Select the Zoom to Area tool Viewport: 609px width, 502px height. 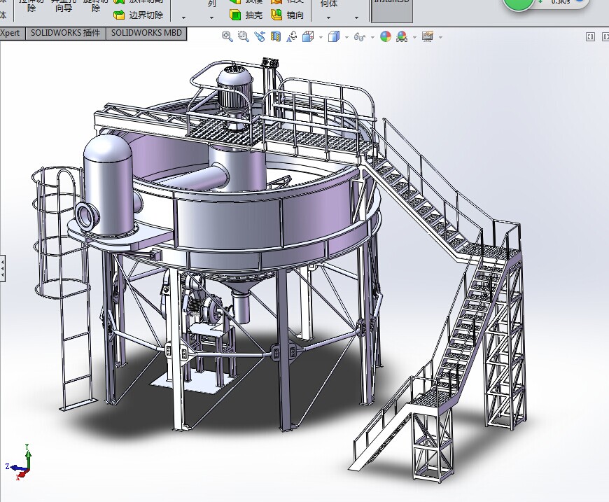[x=244, y=36]
